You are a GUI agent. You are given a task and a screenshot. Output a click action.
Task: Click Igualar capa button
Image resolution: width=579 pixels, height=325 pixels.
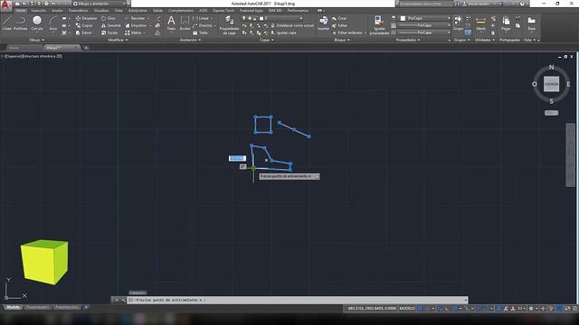pyautogui.click(x=283, y=32)
